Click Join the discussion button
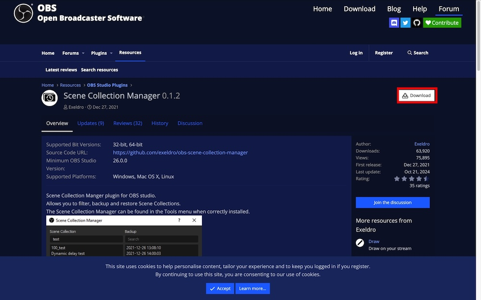481x300 pixels. [x=392, y=203]
